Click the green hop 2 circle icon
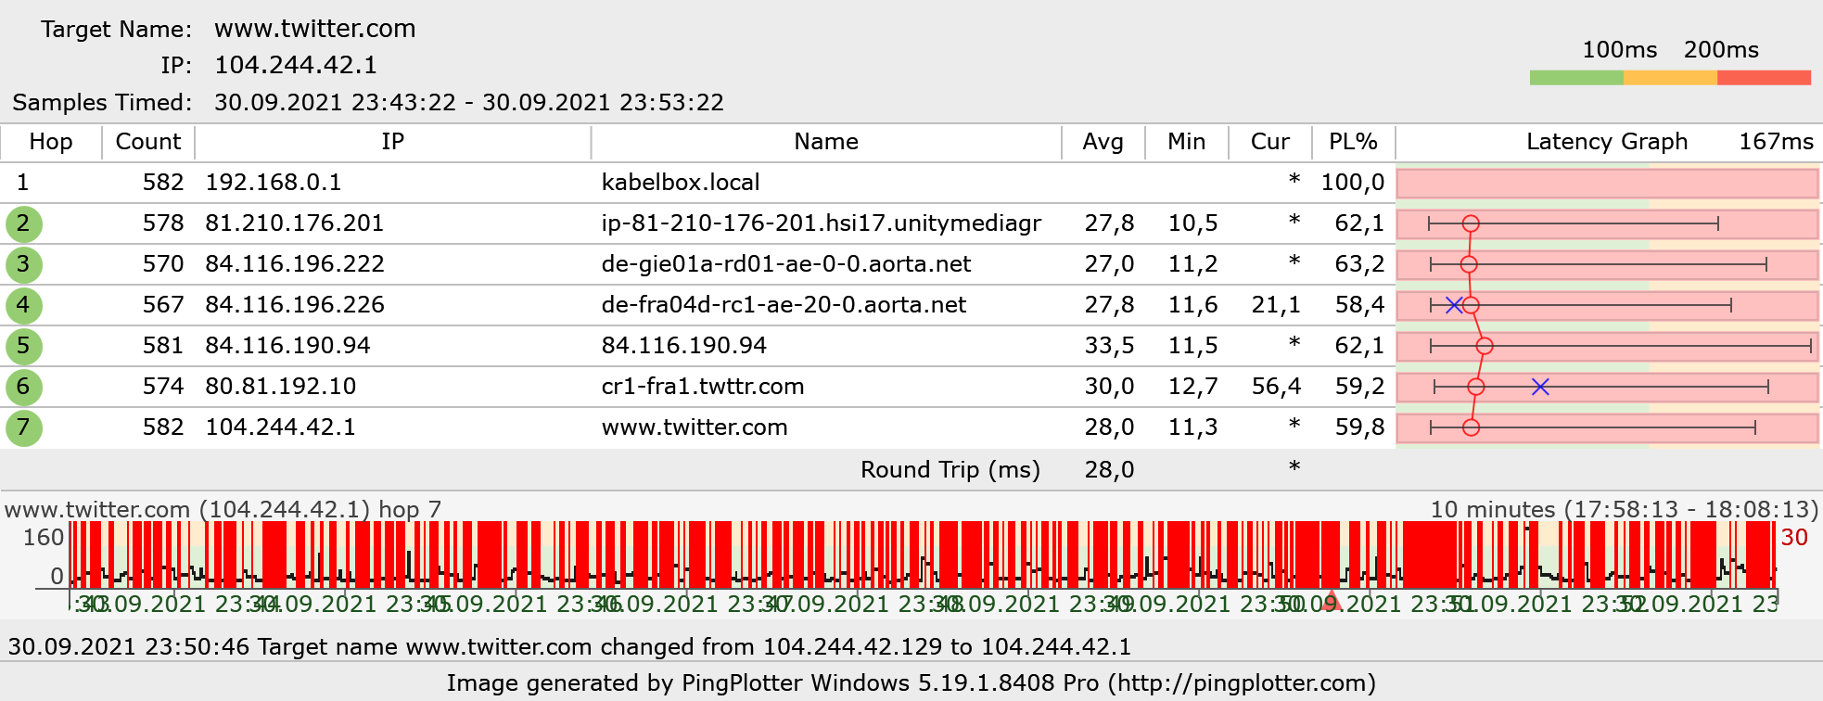The image size is (1823, 701). (x=23, y=223)
